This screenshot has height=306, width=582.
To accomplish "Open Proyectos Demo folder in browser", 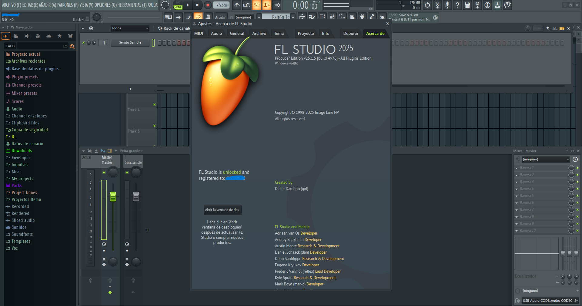I will tap(26, 199).
